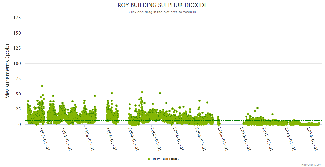Click the 50 y-axis tick label
325x167 pixels.
(x=18, y=94)
